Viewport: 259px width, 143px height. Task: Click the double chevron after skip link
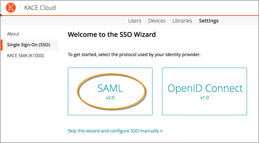tap(161, 131)
